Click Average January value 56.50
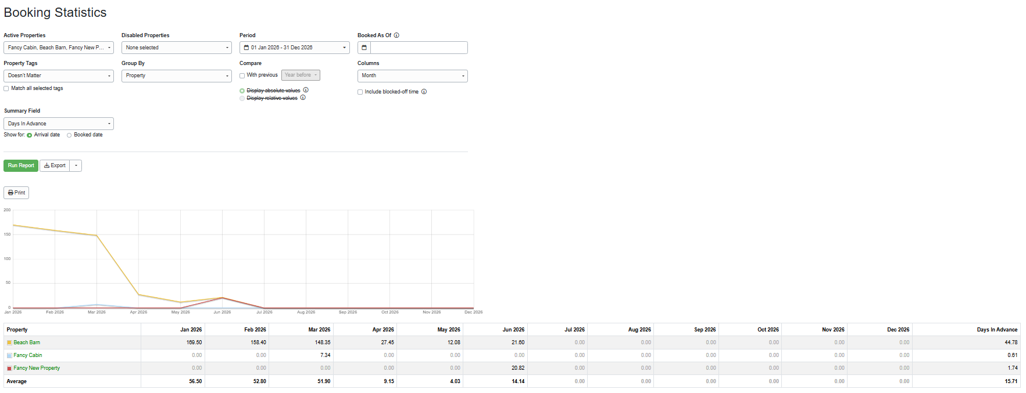Screen dimensions: 1026x393 click(x=195, y=381)
